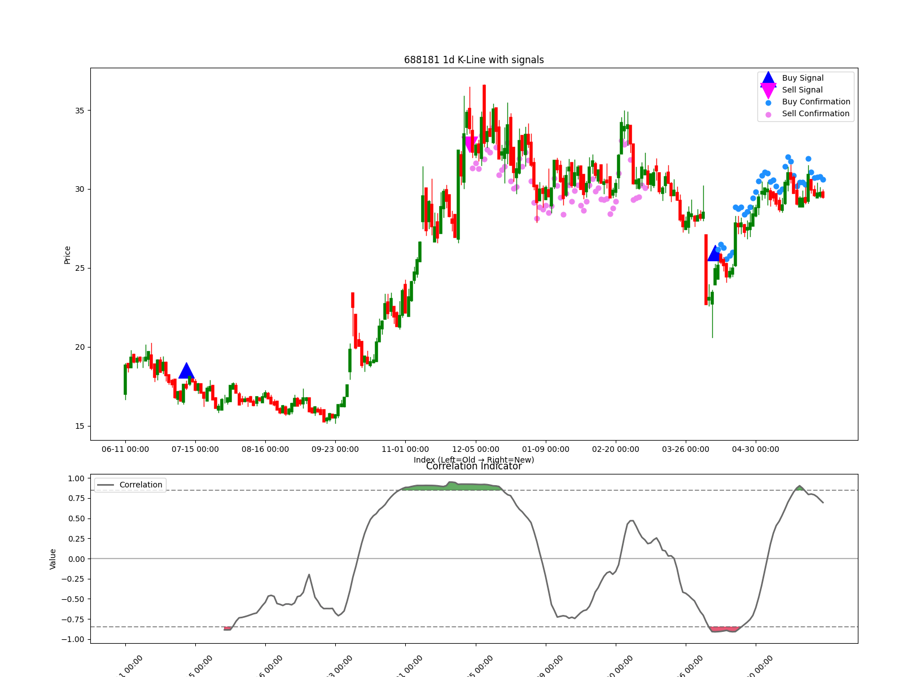
Task: Click the magenta sell signal triangle near 12-05
Action: point(470,144)
